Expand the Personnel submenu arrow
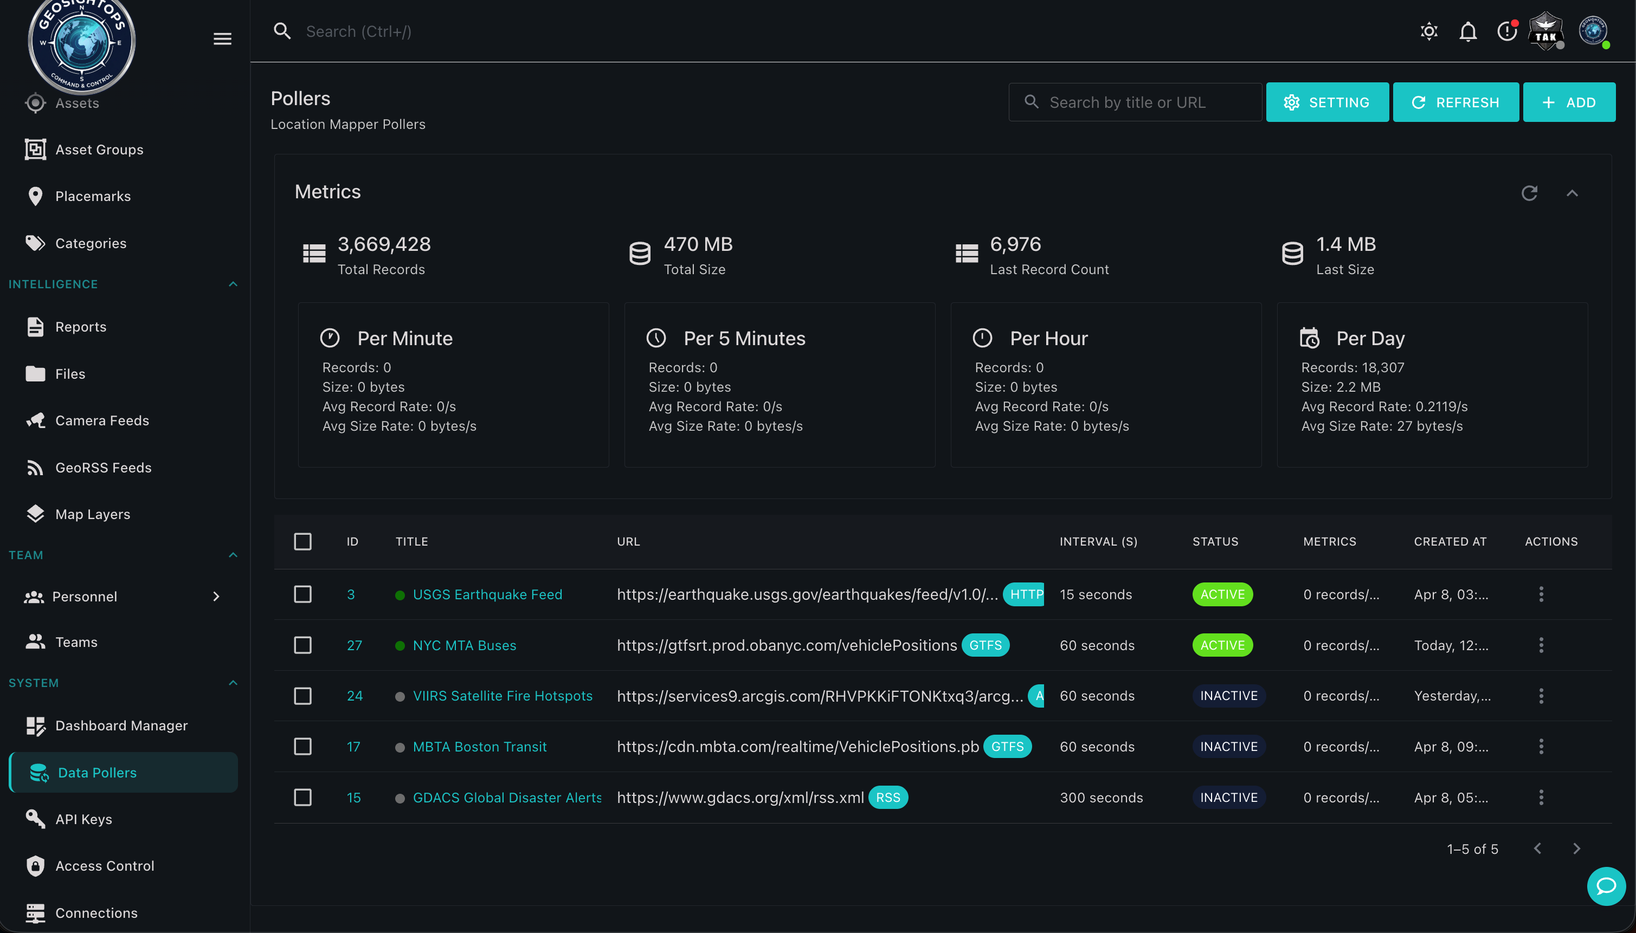Viewport: 1636px width, 933px height. 216,597
